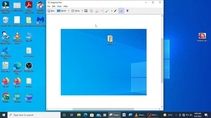Image resolution: width=211 pixels, height=118 pixels.
Task: Copy the snip using the copy icon
Action: 91,11
